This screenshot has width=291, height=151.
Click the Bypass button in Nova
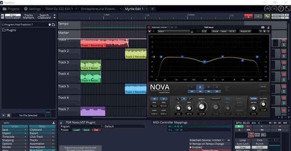263,87
